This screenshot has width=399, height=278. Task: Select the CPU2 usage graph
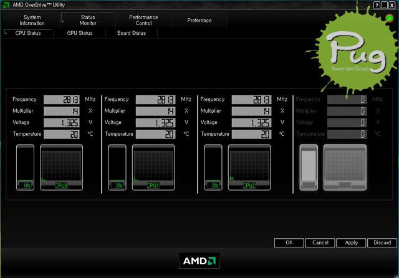pyautogui.click(x=249, y=167)
